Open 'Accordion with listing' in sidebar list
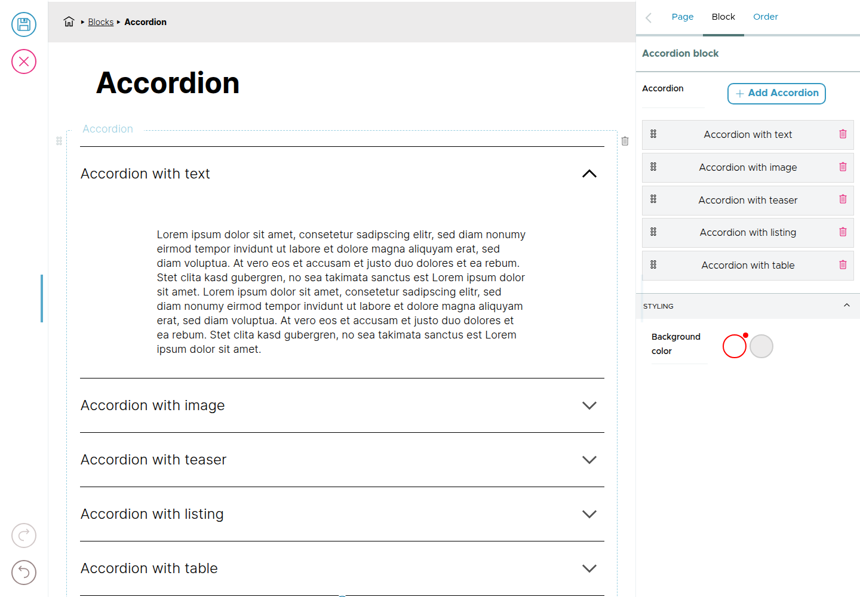Viewport: 860px width, 597px height. pos(748,232)
